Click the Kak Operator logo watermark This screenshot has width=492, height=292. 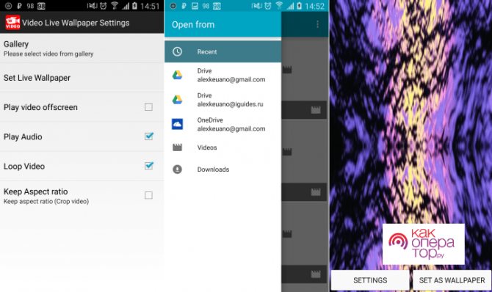pos(423,244)
